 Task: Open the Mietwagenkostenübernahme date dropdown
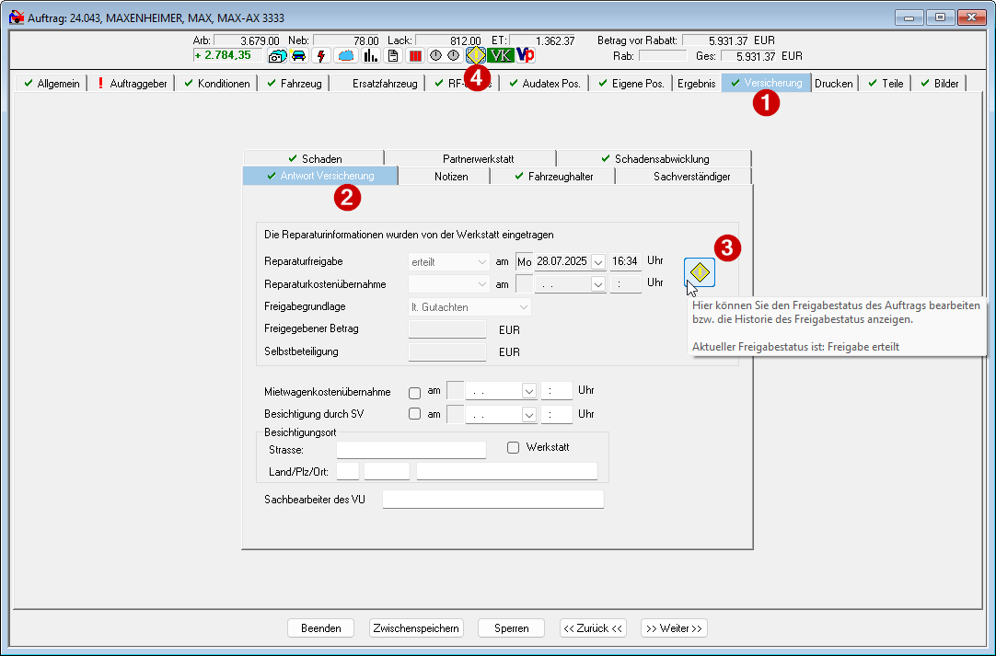tap(528, 391)
